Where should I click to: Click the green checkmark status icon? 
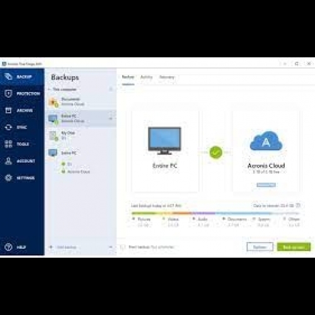click(215, 152)
